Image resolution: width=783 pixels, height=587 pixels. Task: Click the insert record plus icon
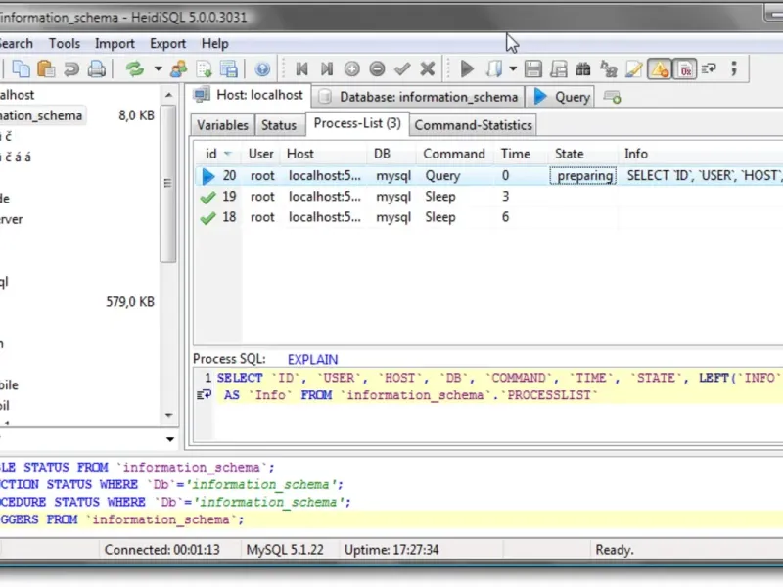[352, 68]
